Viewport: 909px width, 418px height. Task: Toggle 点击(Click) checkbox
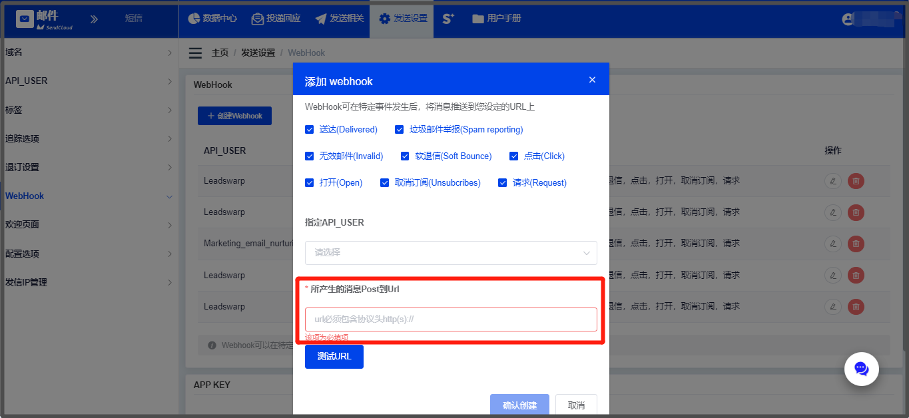513,156
